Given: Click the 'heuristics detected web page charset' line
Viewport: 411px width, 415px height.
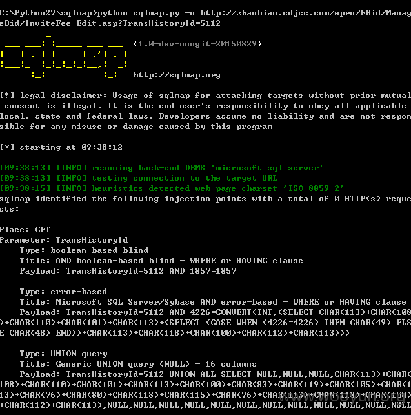Looking at the screenshot, I should 172,188.
